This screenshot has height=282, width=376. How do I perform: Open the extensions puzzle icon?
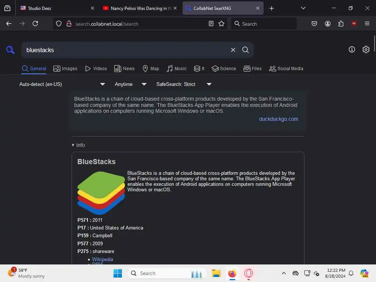(341, 23)
